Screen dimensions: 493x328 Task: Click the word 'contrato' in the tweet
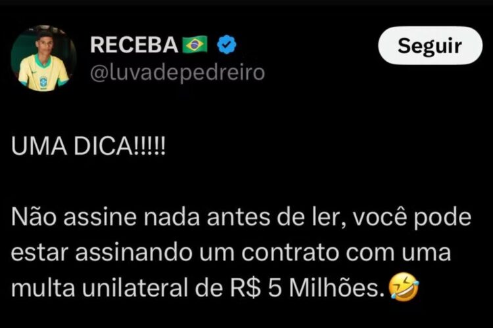(291, 253)
